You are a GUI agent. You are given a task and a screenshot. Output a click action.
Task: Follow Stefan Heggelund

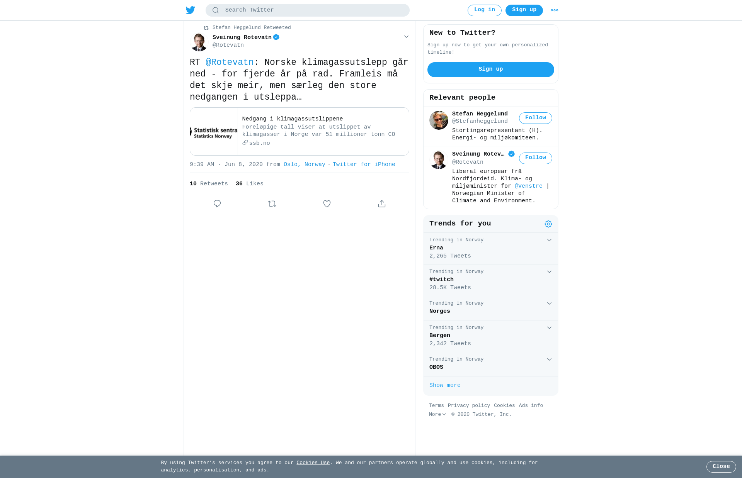click(536, 118)
